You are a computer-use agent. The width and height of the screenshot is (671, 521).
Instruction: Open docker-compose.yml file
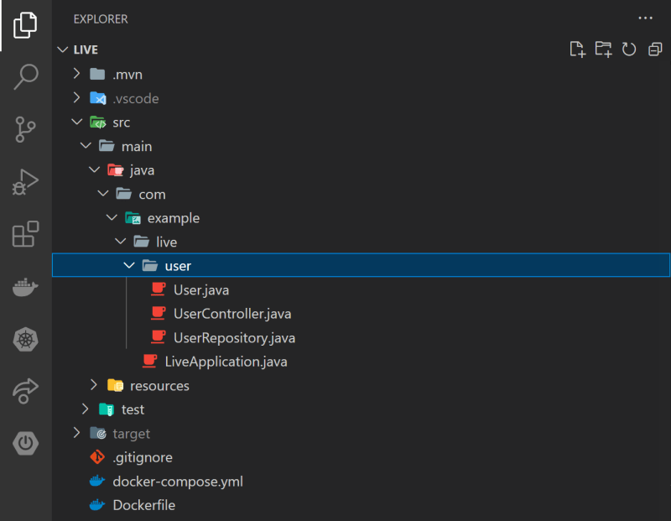(178, 482)
